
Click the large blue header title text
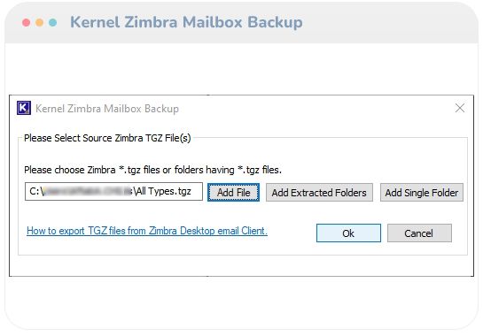tap(186, 22)
